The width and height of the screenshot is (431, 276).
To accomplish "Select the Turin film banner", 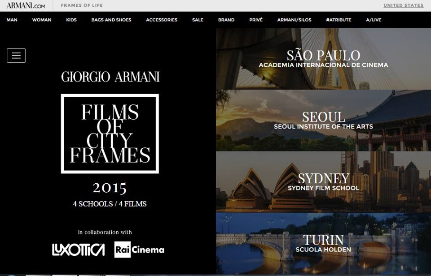I will (324, 243).
